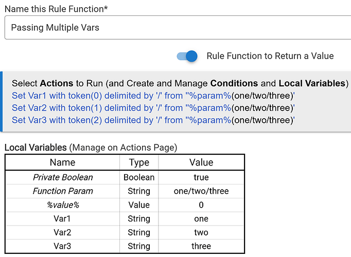Image resolution: width=351 pixels, height=257 pixels.
Task: Click the Private Boolean value 'true'
Action: [201, 177]
